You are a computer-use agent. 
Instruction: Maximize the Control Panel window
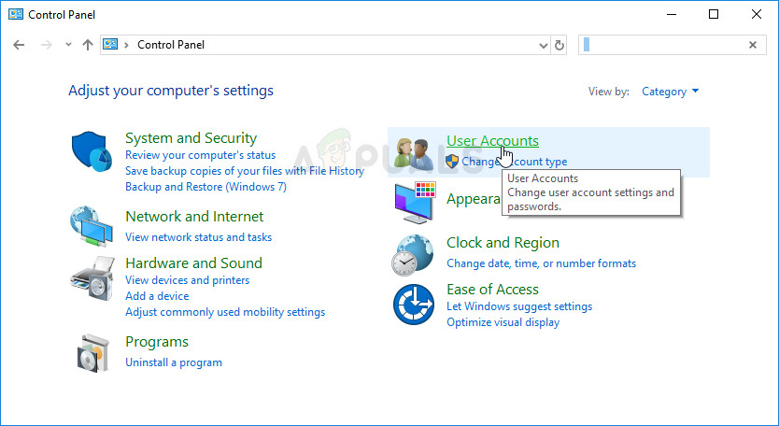(x=714, y=14)
